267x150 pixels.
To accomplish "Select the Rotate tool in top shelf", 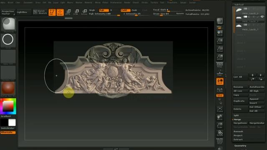I will point(84,12).
